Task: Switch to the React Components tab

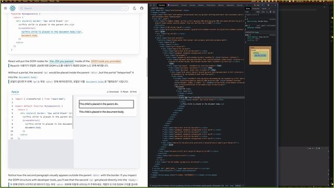Action: point(173,5)
